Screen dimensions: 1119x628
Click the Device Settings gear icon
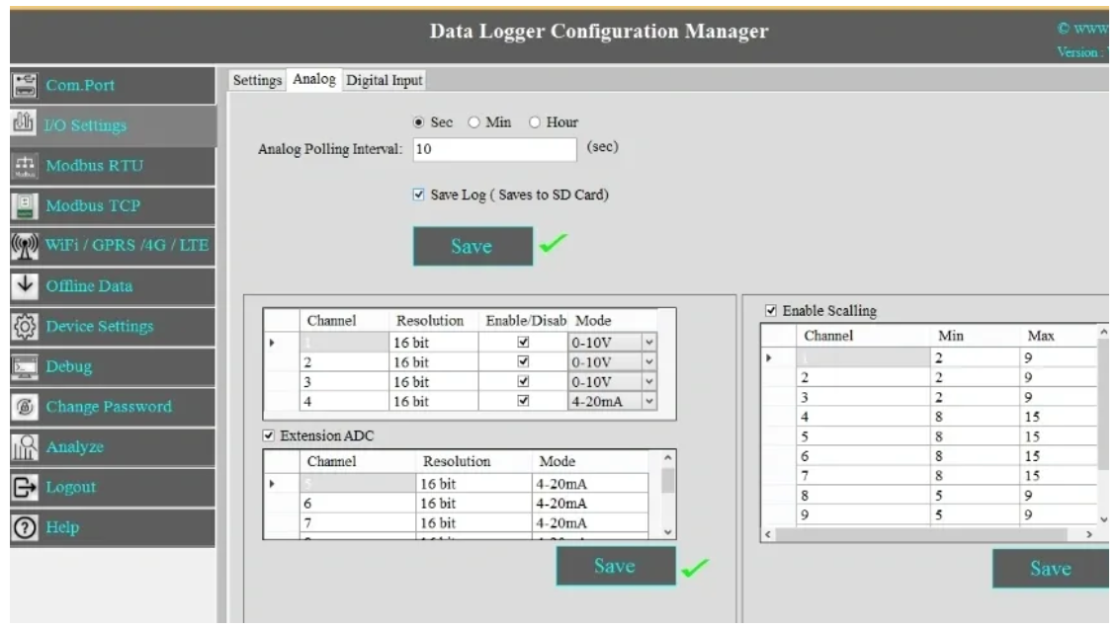point(22,327)
